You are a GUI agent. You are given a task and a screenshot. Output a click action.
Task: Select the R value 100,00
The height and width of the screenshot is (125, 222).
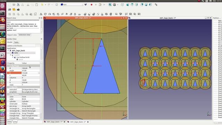click(31, 68)
